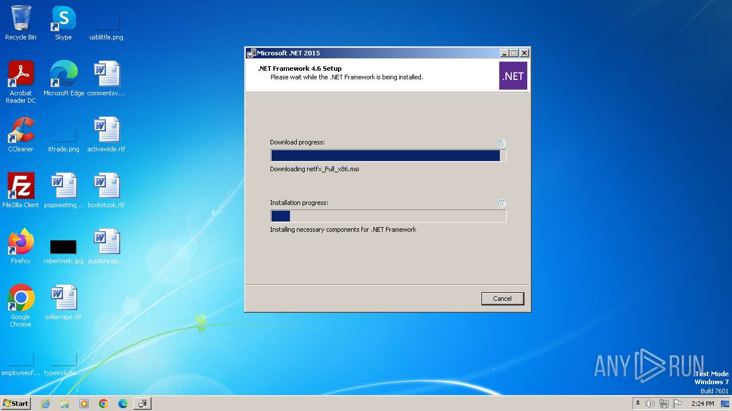Click the 2:24 PM clock

[x=702, y=404]
